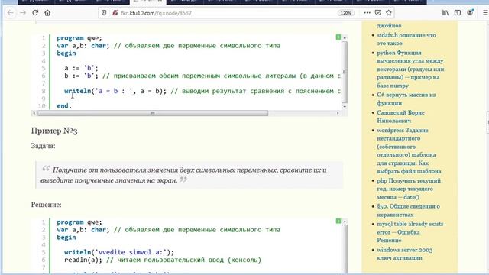Screen dimensions: 489x275
Task: Open 'mysql table already exists error' link
Action: click(410, 232)
